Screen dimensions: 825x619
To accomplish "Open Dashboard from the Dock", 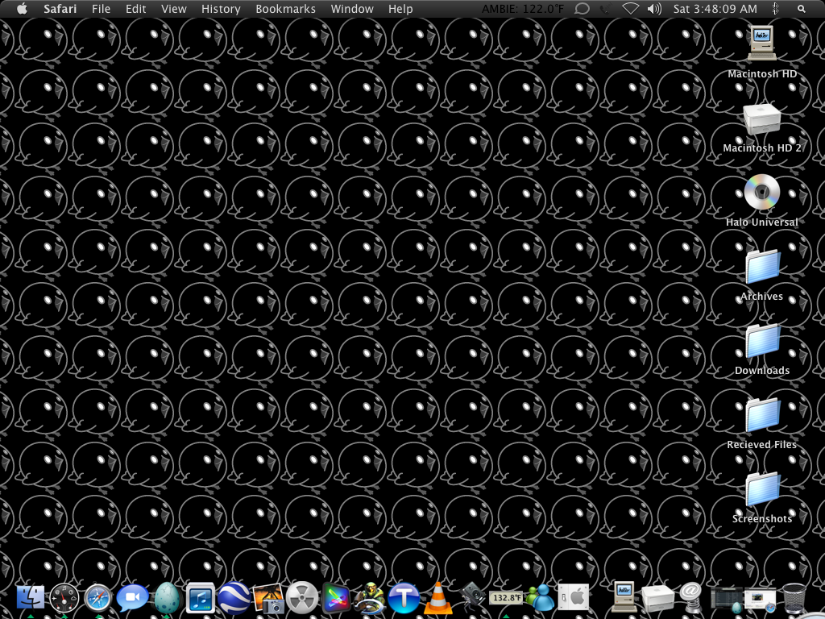I will click(64, 598).
